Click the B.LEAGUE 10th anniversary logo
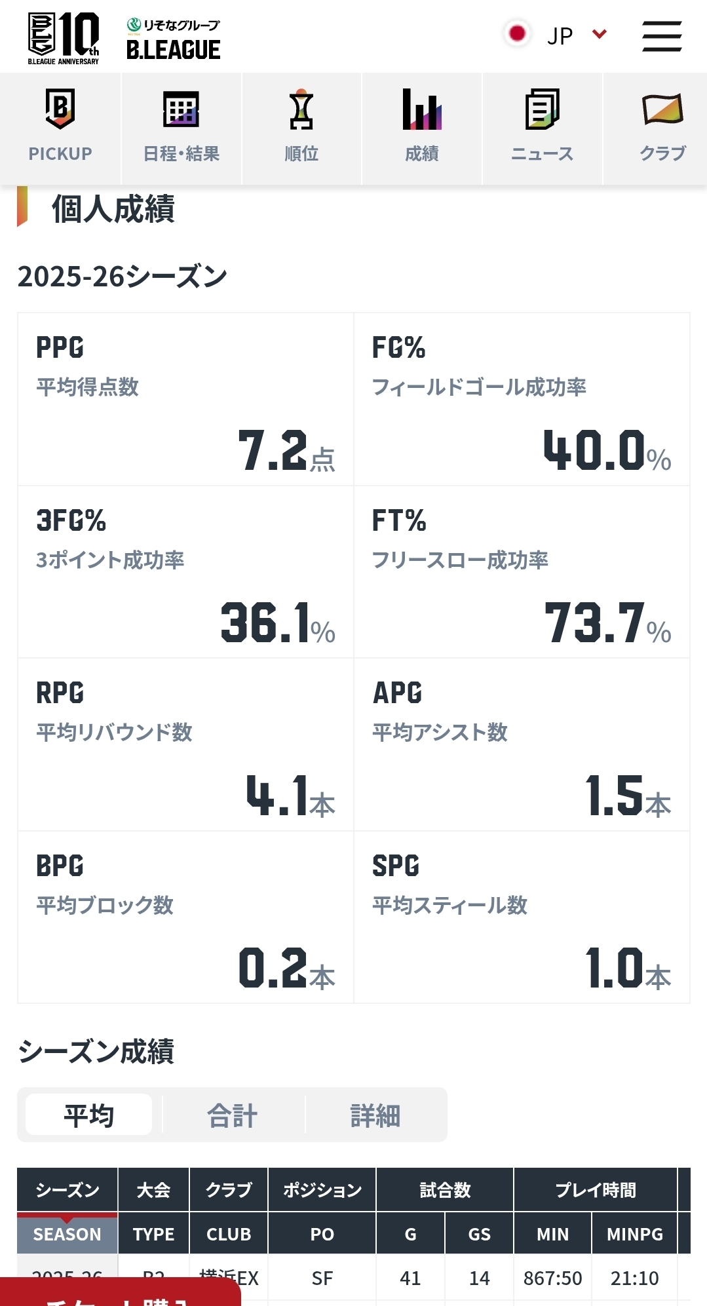The width and height of the screenshot is (707, 1306). pos(64,37)
